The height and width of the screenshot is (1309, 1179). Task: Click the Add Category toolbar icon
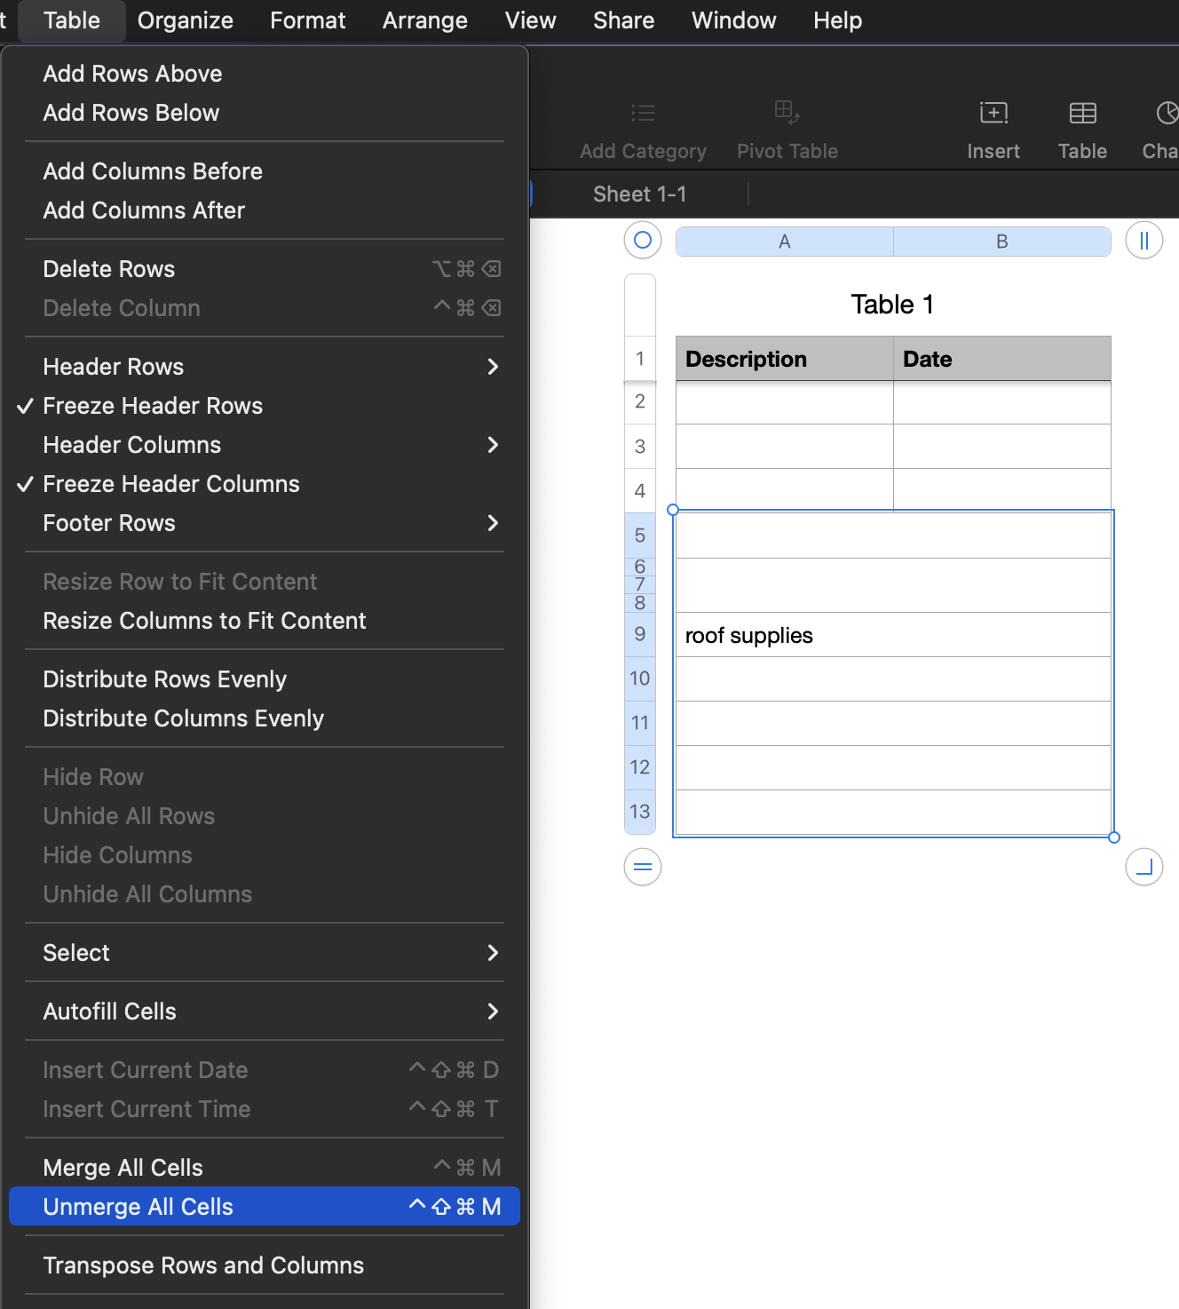pyautogui.click(x=643, y=113)
